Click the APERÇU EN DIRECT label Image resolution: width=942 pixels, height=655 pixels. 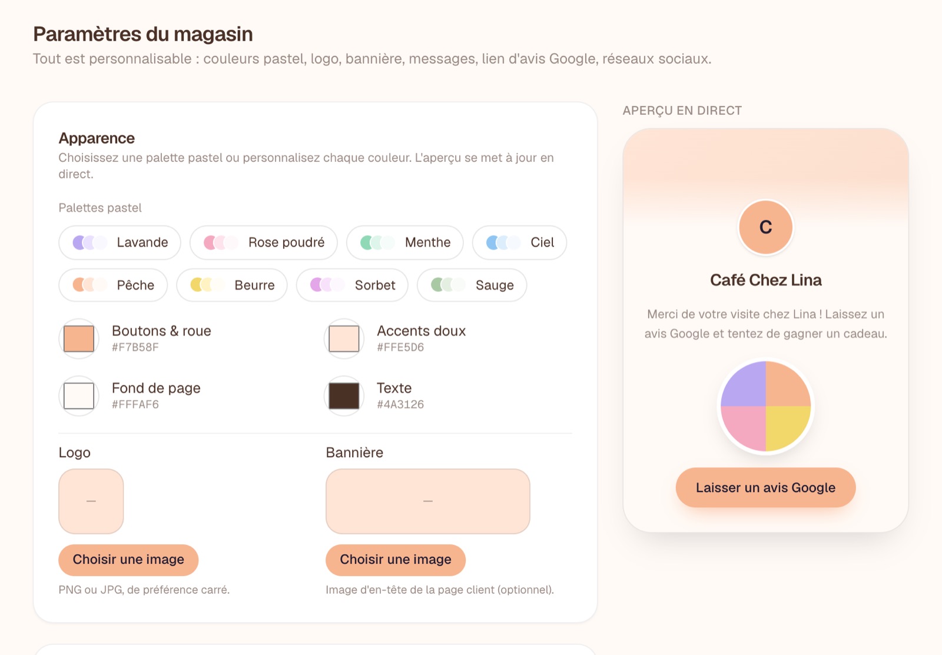[x=682, y=111]
